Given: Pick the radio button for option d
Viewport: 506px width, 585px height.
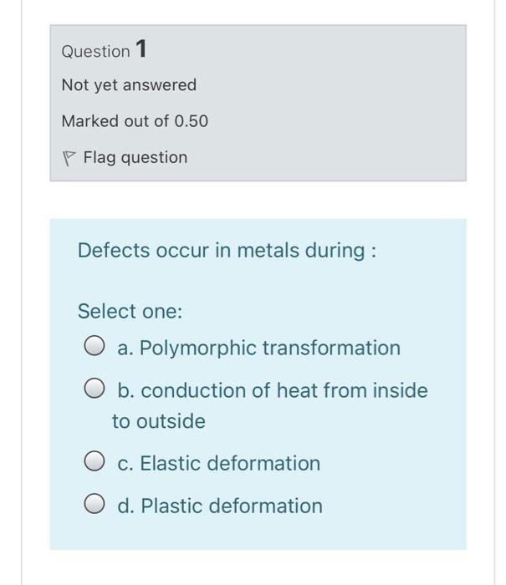Looking at the screenshot, I should tap(95, 506).
